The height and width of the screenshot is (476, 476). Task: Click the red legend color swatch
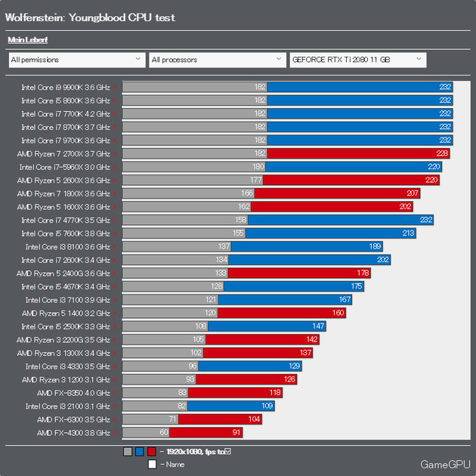coord(151,451)
